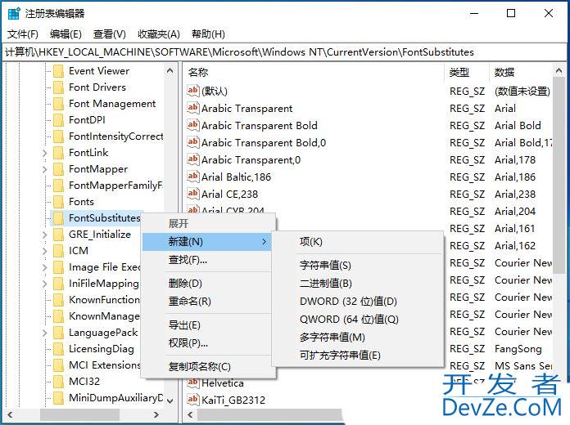This screenshot has width=570, height=425.
Task: Open the 帮助(H) menu
Action: click(208, 34)
